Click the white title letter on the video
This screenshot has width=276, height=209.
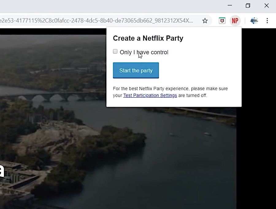click(2, 171)
